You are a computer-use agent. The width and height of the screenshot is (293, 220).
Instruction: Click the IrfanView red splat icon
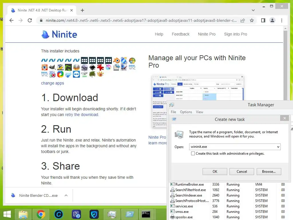(100, 67)
